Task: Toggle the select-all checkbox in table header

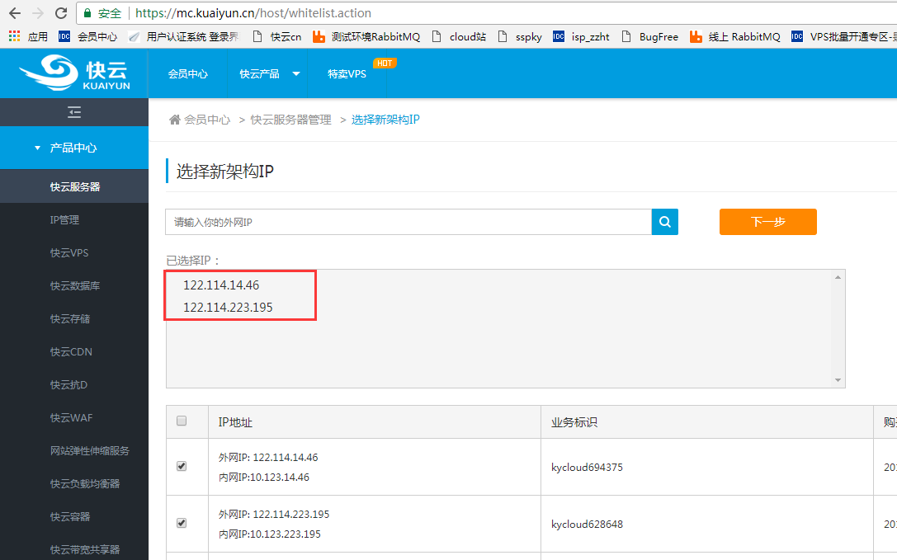Action: click(182, 421)
